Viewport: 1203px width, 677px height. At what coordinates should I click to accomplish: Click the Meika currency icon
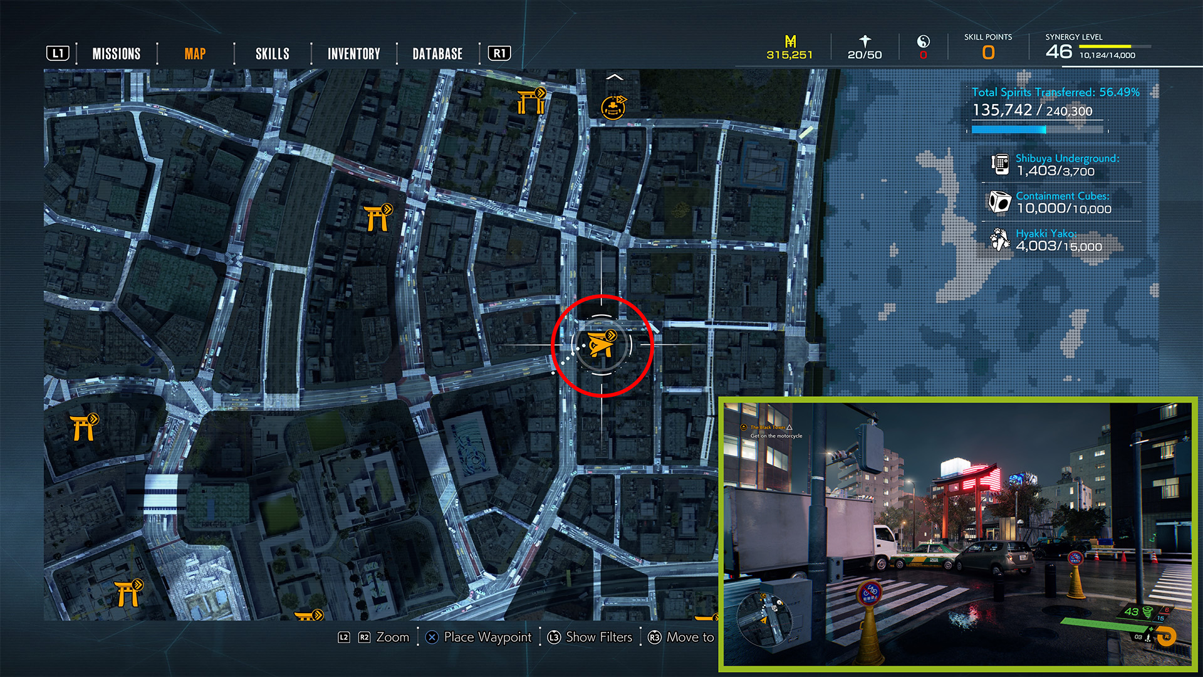[790, 41]
